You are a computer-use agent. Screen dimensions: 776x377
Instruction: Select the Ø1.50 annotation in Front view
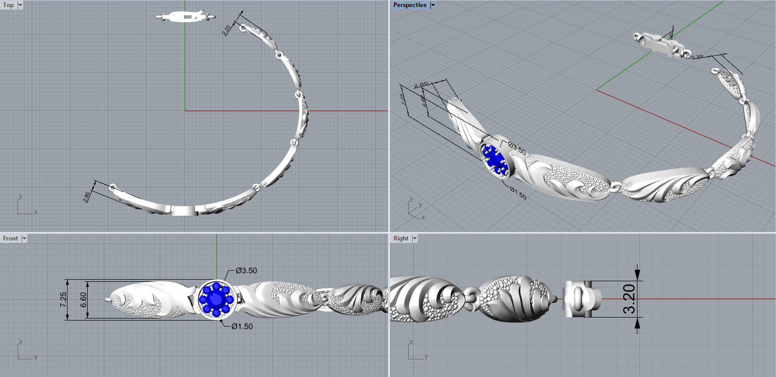[242, 326]
